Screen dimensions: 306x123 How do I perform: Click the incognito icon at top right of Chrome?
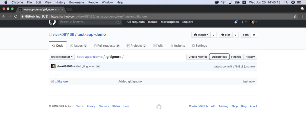[x=302, y=9]
